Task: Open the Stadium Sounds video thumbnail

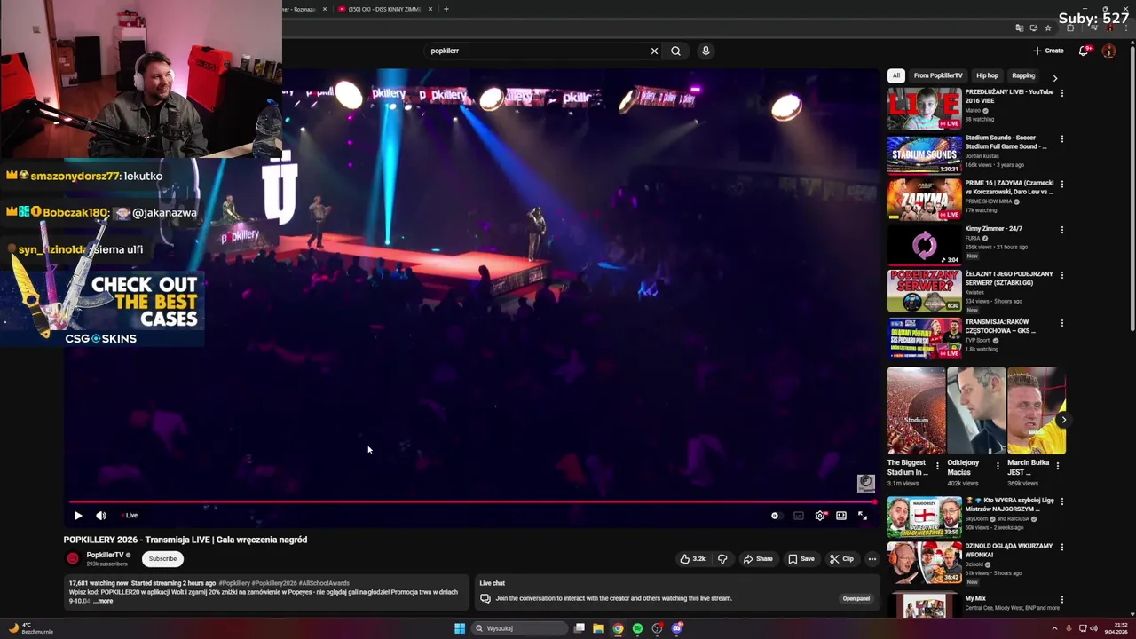Action: point(924,154)
